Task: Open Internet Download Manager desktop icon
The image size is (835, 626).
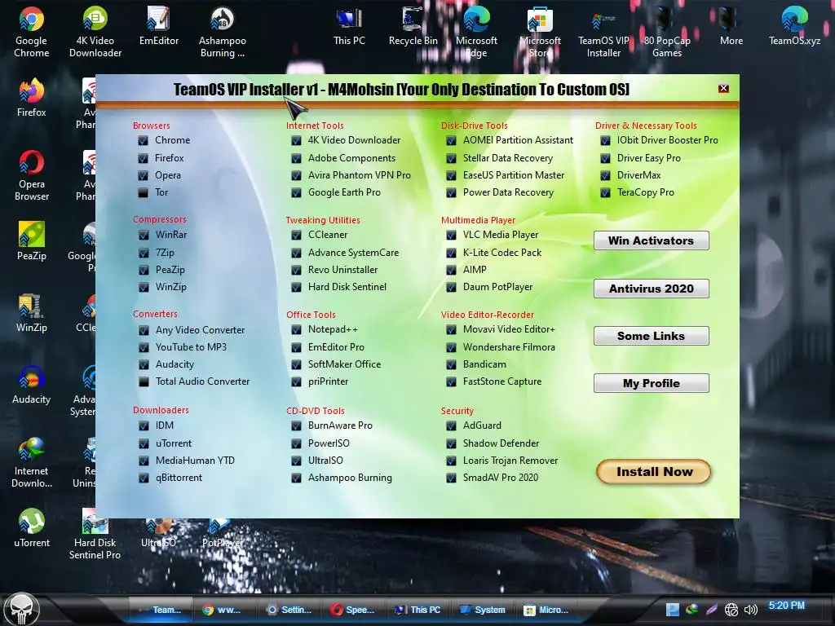Action: [x=32, y=463]
